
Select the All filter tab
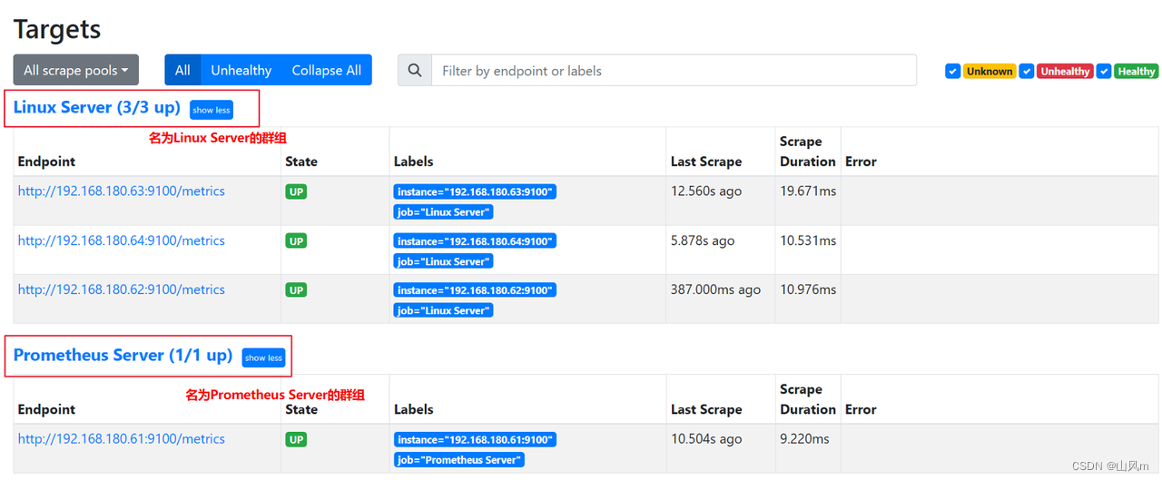pos(182,70)
